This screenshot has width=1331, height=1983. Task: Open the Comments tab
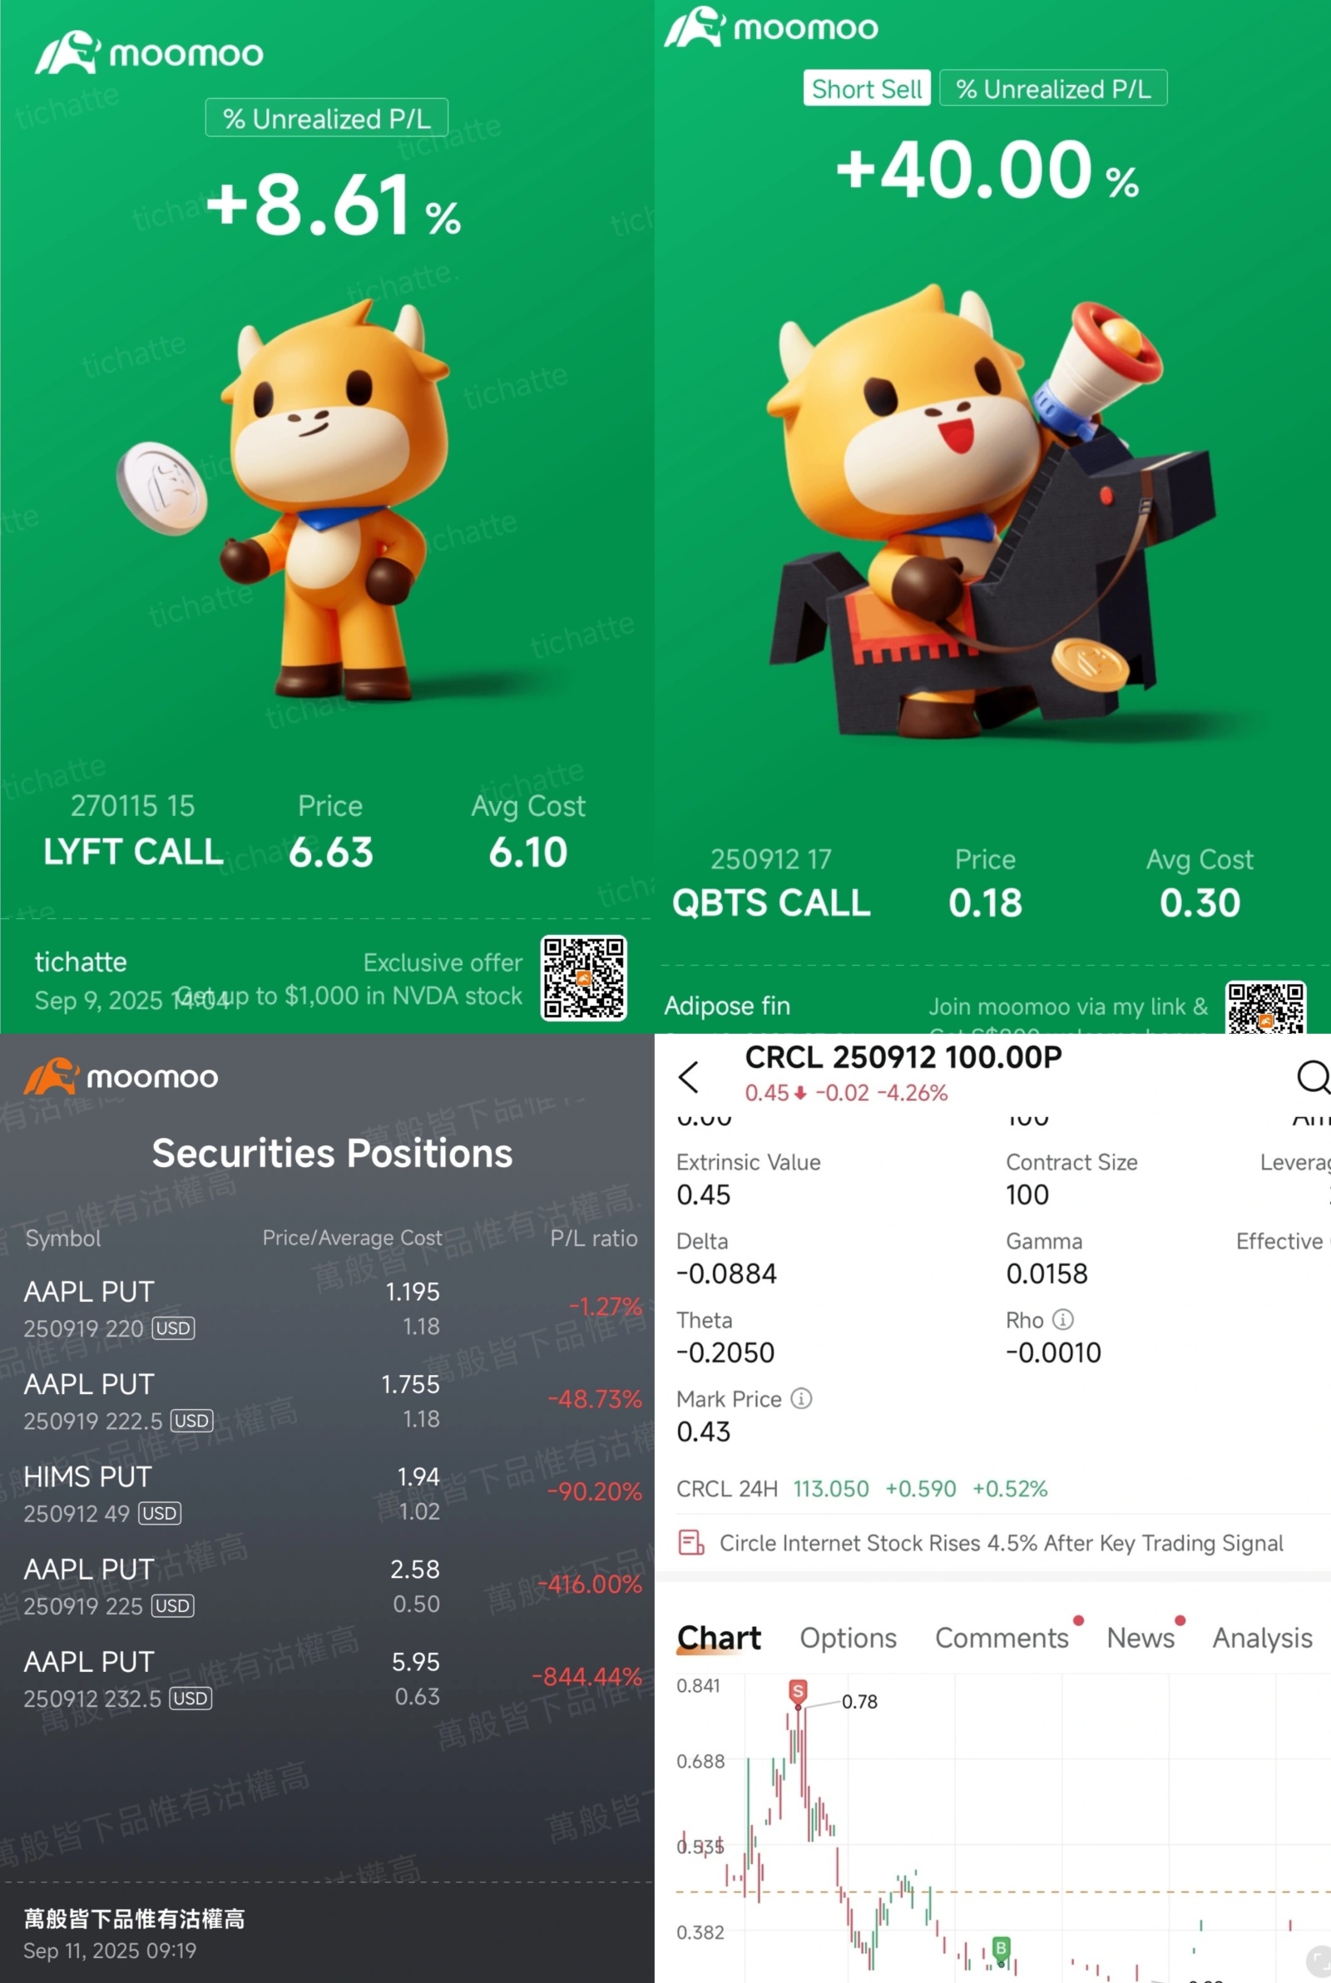coord(1002,1637)
